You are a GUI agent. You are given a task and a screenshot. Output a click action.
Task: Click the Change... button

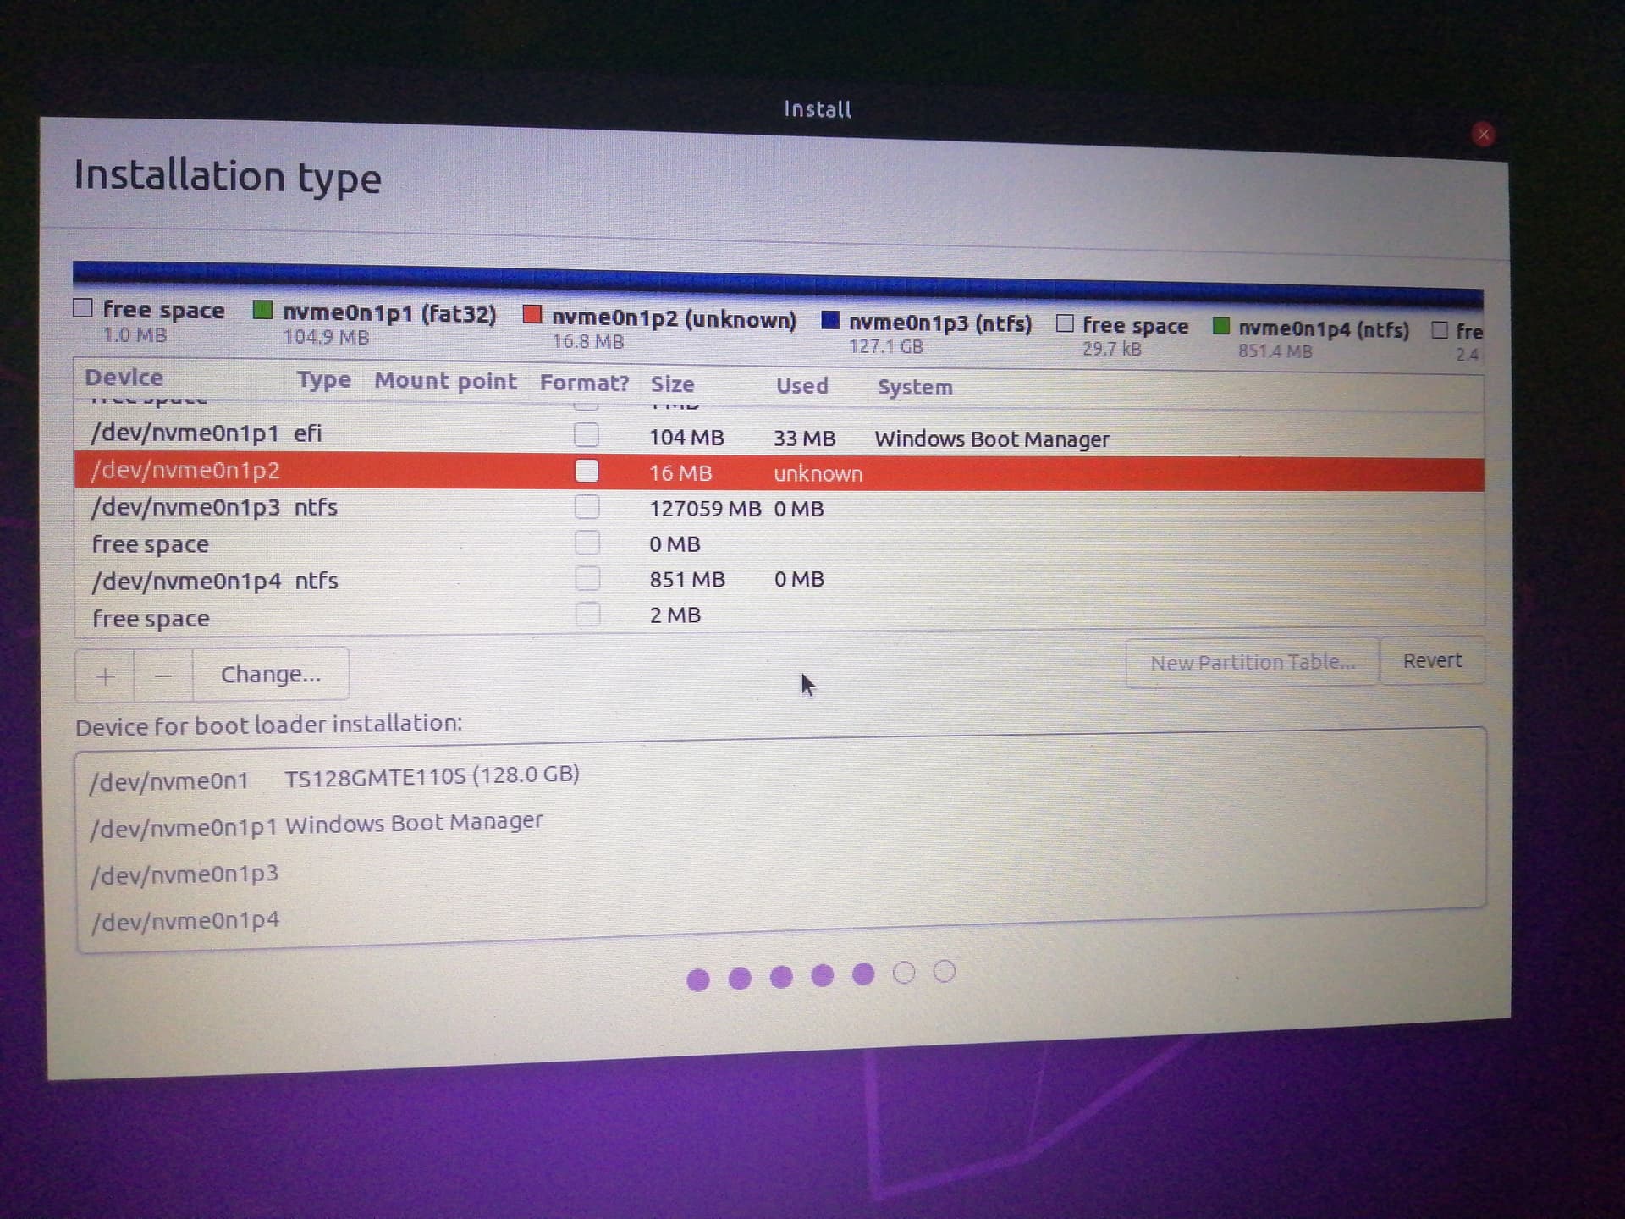[x=270, y=674]
